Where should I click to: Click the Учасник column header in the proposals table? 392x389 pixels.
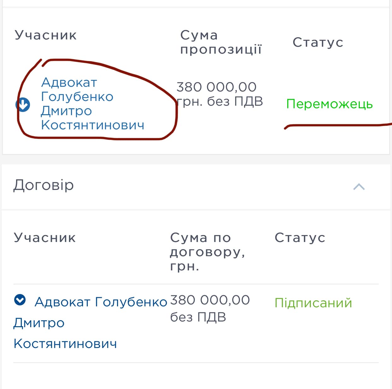coord(46,35)
